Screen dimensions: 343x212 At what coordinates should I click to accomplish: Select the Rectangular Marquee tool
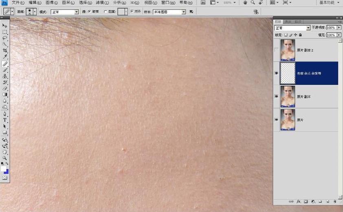click(x=4, y=32)
